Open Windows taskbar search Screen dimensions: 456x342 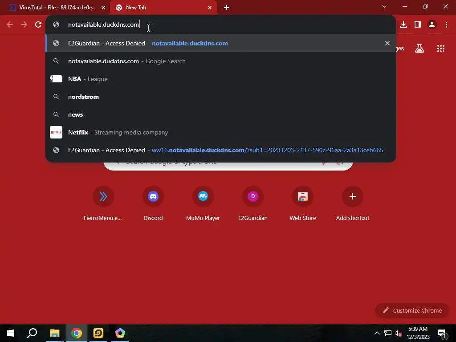pyautogui.click(x=32, y=333)
